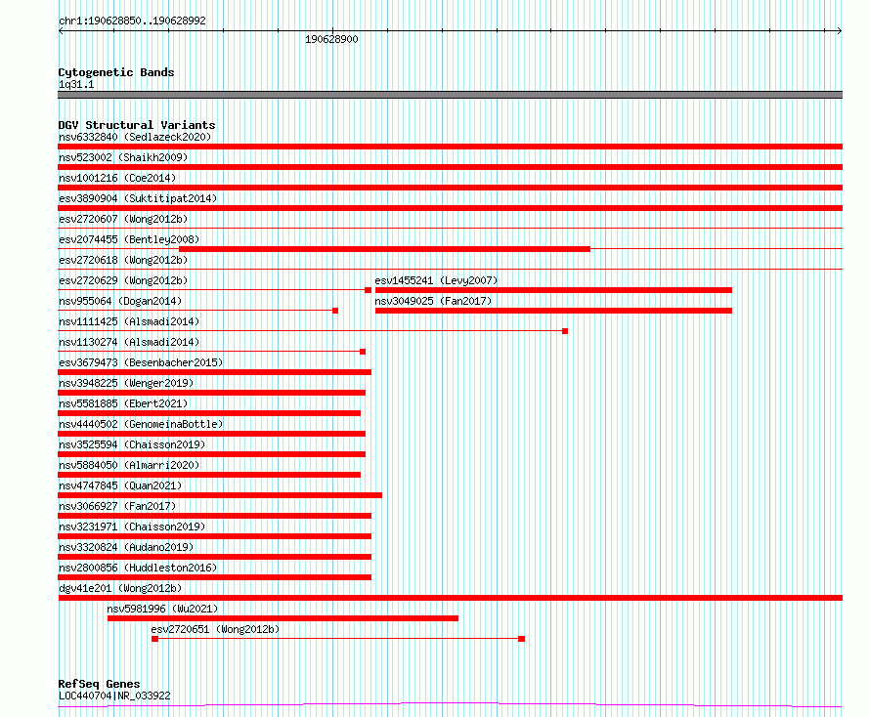The width and height of the screenshot is (870, 717).
Task: Click the grey 1q31.1 cytogenetic band bar
Action: pyautogui.click(x=450, y=95)
